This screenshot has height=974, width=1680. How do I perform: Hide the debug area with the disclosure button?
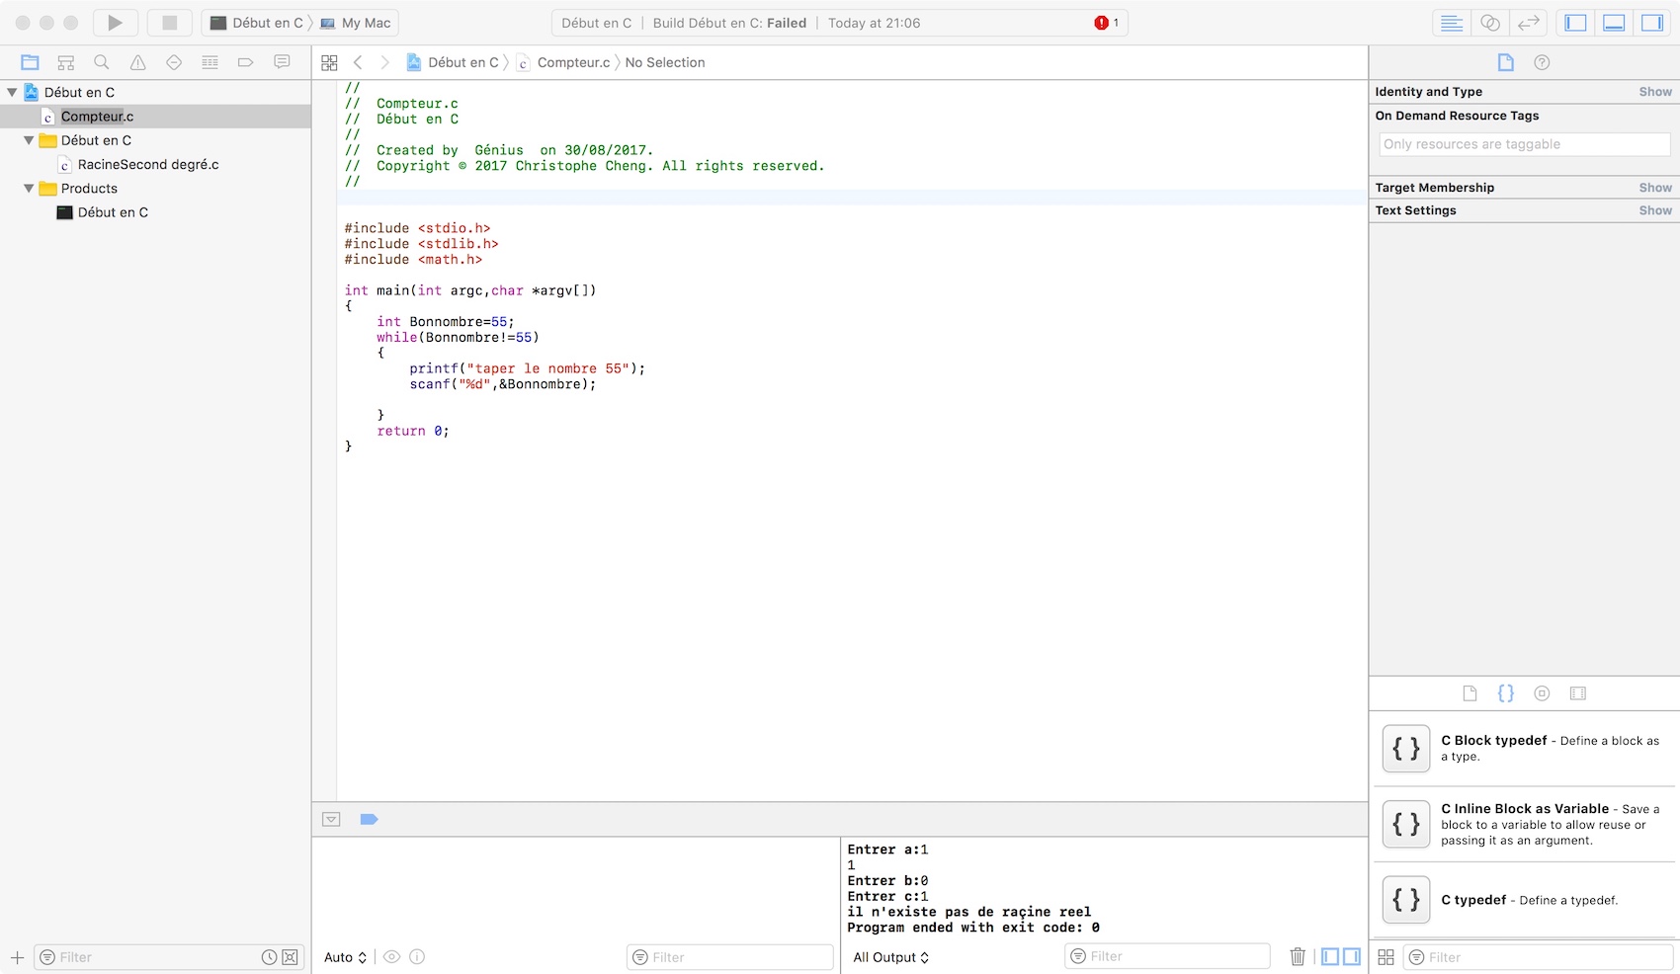click(331, 819)
